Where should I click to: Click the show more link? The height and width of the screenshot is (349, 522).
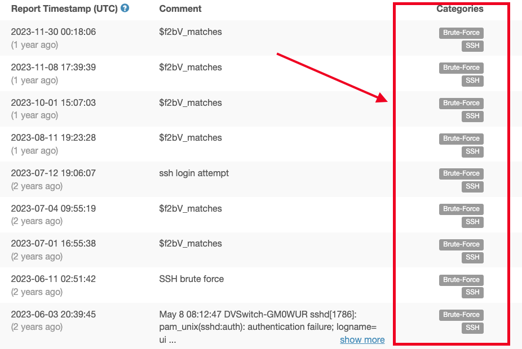[362, 339]
